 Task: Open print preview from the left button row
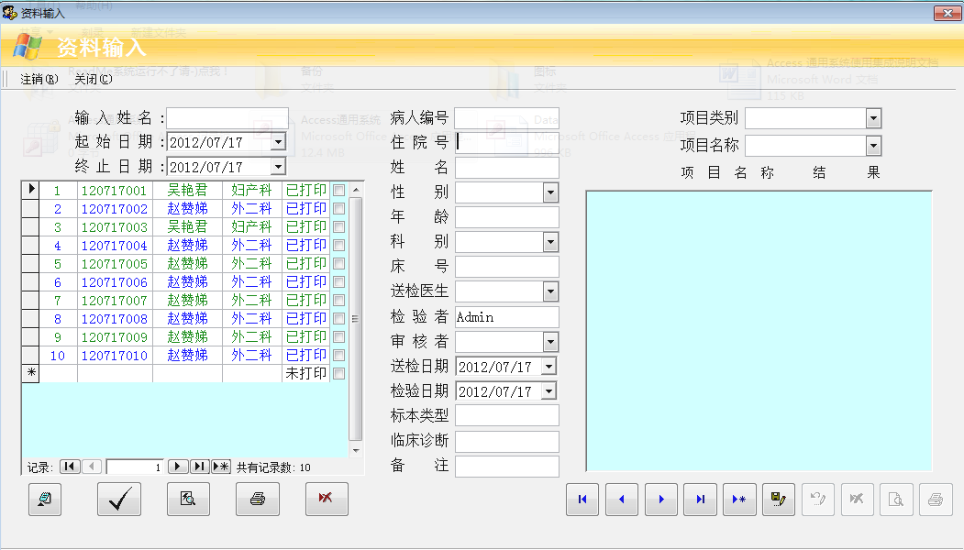188,499
